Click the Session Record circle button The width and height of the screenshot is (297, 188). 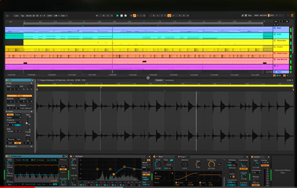[144, 16]
